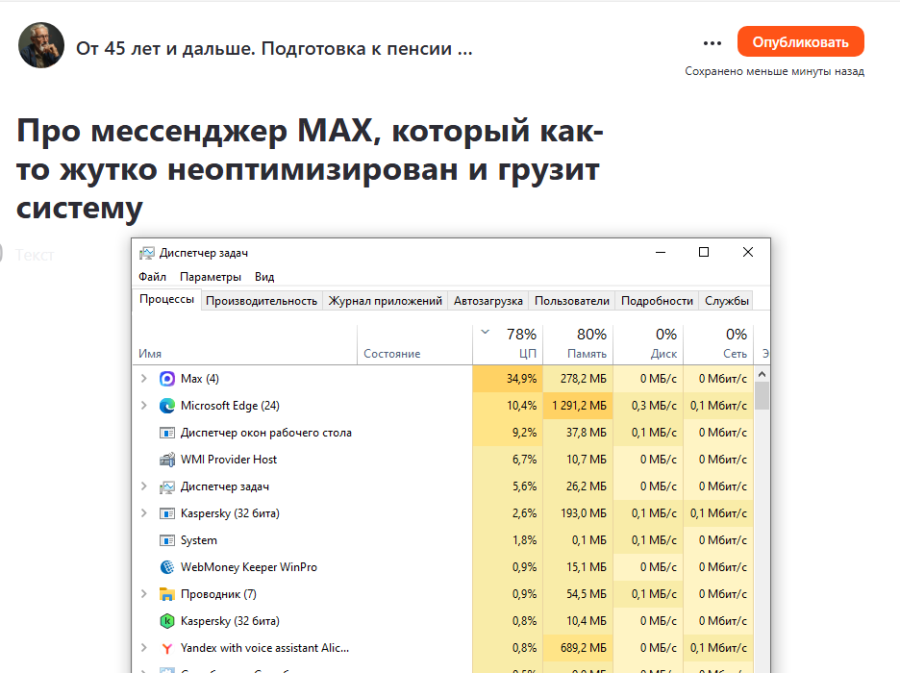Click the first Kaspersky (32 бита) window icon

pos(167,513)
